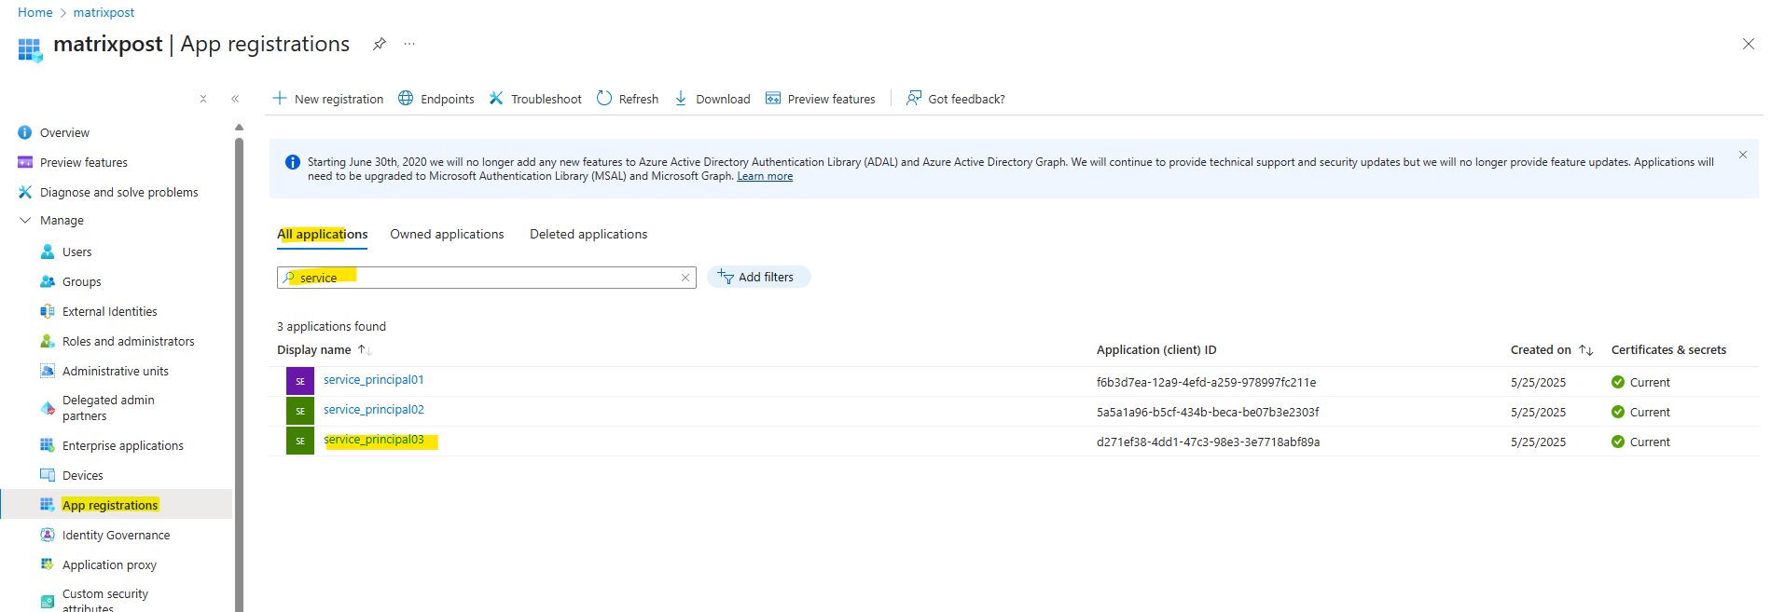Switch to the Deleted applications tab
Screen dimensions: 1771x612
coord(588,235)
